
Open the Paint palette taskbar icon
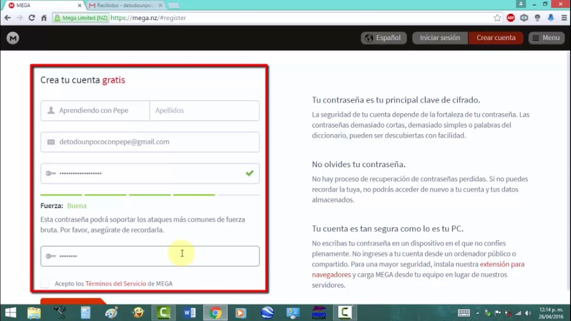[112, 313]
